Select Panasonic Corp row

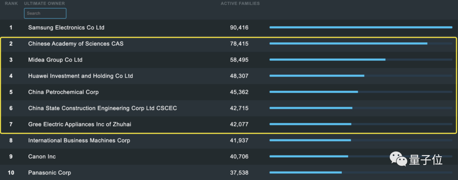(x=50, y=172)
